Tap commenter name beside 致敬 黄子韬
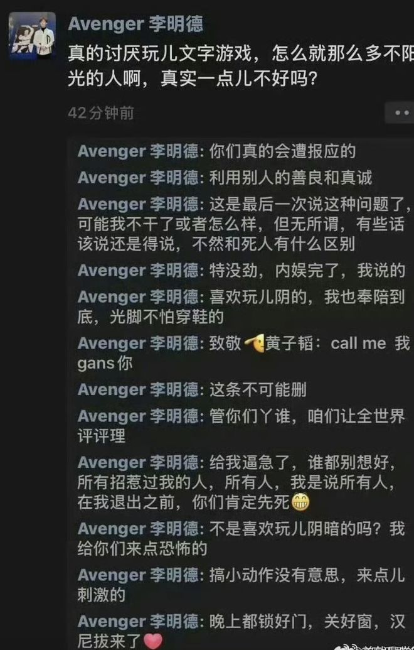 pyautogui.click(x=138, y=344)
